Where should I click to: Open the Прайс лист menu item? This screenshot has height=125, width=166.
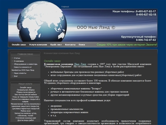point(56,45)
